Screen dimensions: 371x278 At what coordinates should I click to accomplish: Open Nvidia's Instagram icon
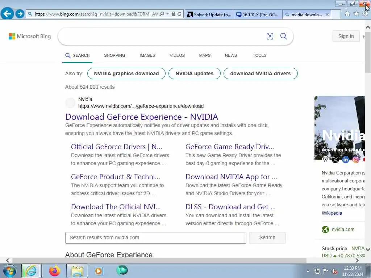coord(356,160)
